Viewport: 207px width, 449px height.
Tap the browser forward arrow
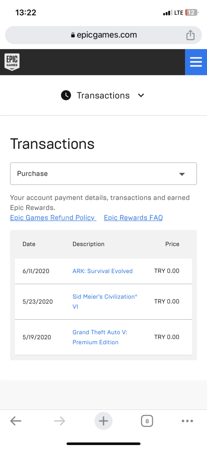pos(59,421)
